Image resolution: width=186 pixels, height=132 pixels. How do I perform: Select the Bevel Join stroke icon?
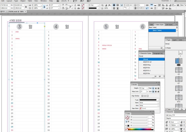coord(158,92)
